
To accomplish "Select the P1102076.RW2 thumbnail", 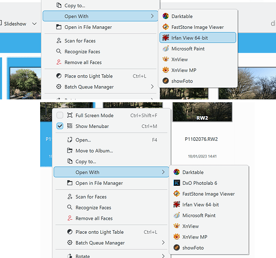I will click(202, 112).
